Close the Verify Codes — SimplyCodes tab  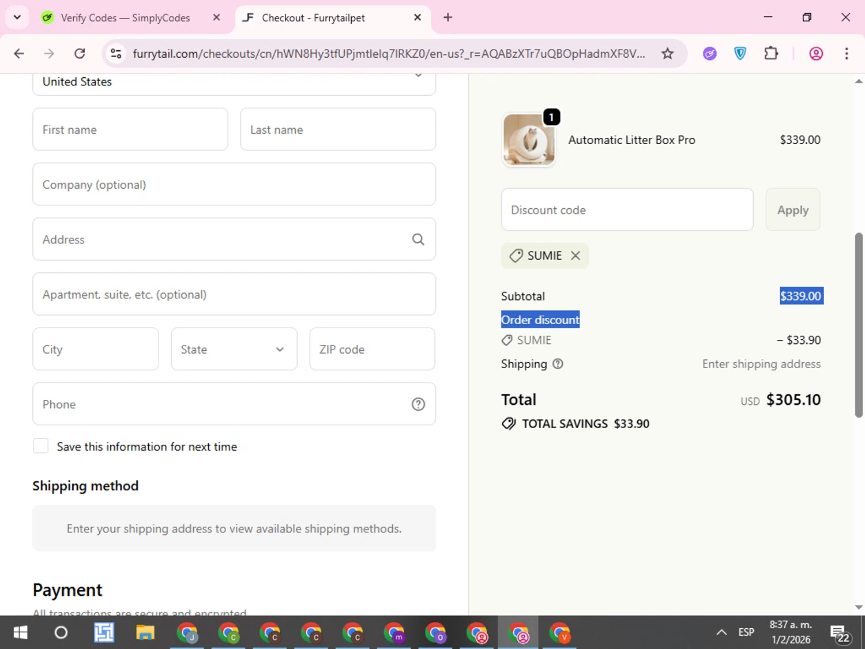[216, 17]
